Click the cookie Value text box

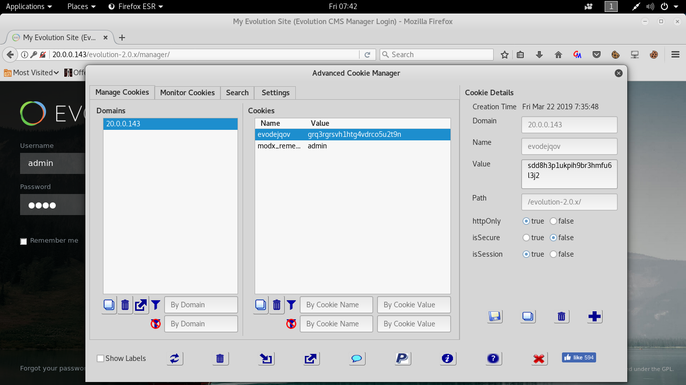[x=569, y=174]
